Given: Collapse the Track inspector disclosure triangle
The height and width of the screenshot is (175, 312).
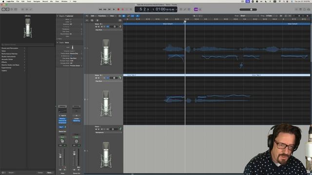Looking at the screenshot, I should pyautogui.click(x=58, y=42).
